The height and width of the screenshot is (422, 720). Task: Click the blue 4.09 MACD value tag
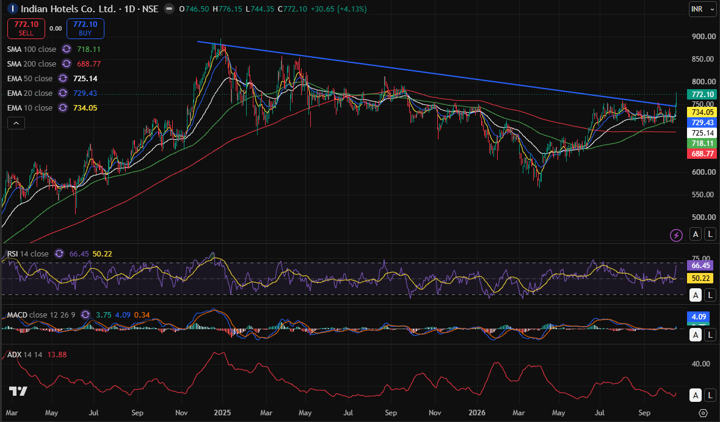(x=699, y=317)
